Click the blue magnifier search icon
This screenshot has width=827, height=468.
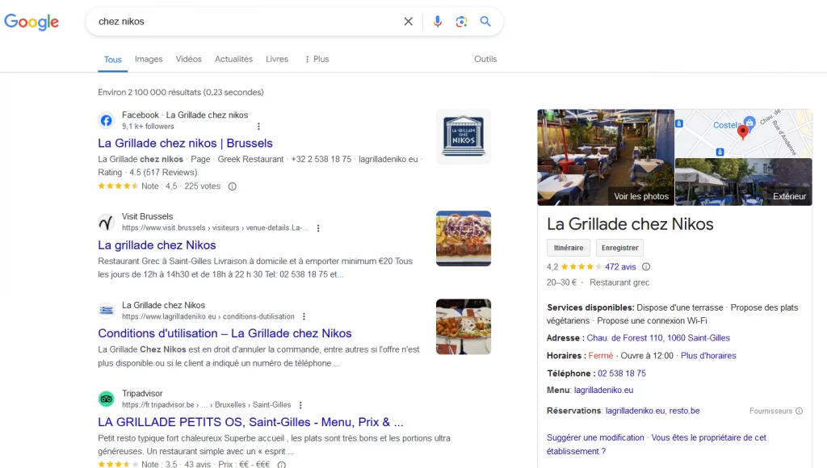[x=485, y=22]
